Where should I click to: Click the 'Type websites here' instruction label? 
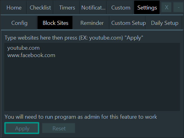(x=74, y=38)
